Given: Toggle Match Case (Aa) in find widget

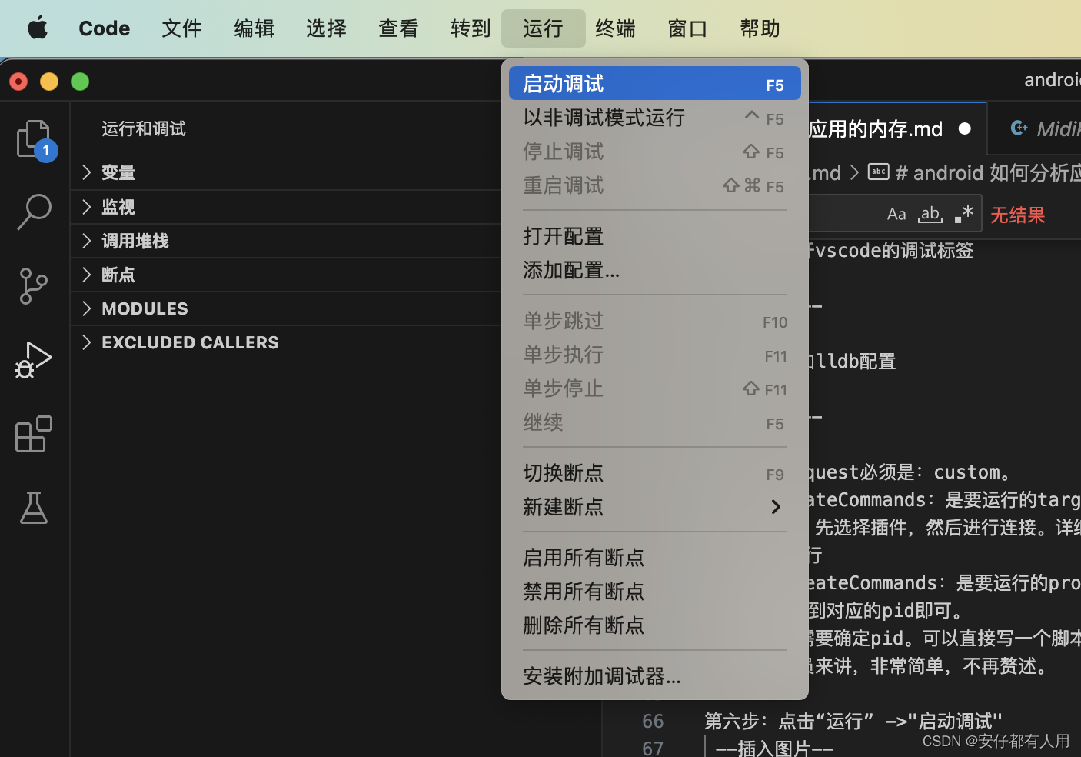Looking at the screenshot, I should (x=896, y=214).
